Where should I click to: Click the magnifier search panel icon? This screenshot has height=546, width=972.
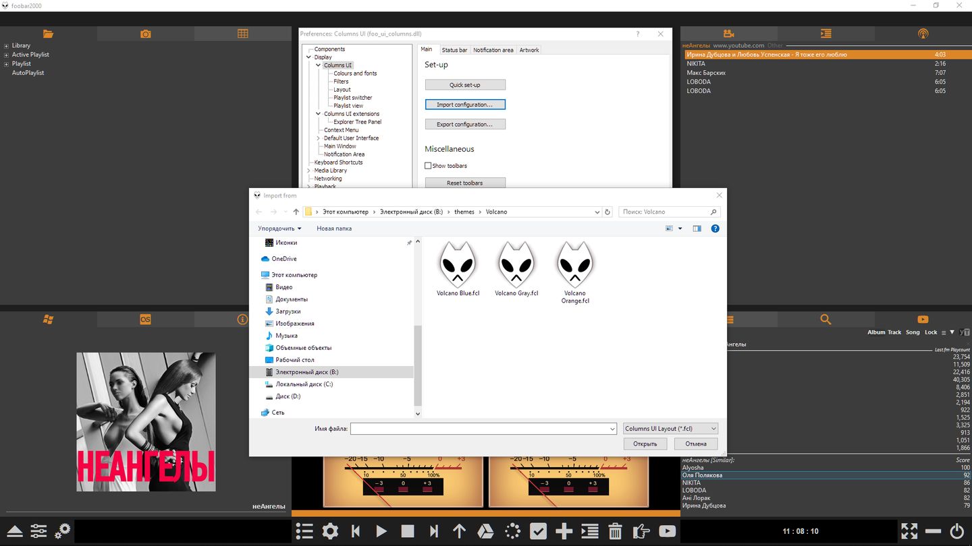[825, 319]
